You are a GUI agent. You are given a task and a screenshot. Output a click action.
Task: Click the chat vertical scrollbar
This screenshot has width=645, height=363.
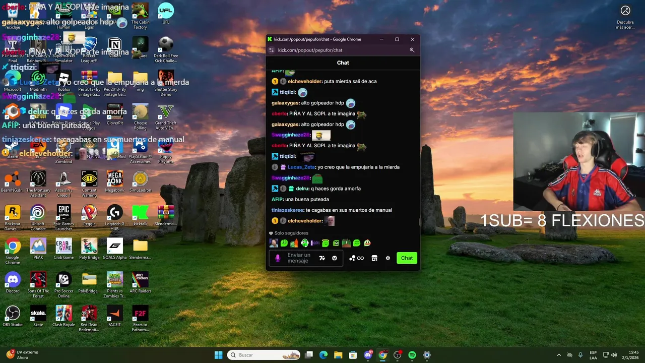(x=419, y=222)
